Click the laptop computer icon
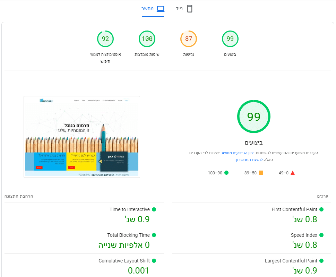The height and width of the screenshot is (277, 336). click(161, 9)
